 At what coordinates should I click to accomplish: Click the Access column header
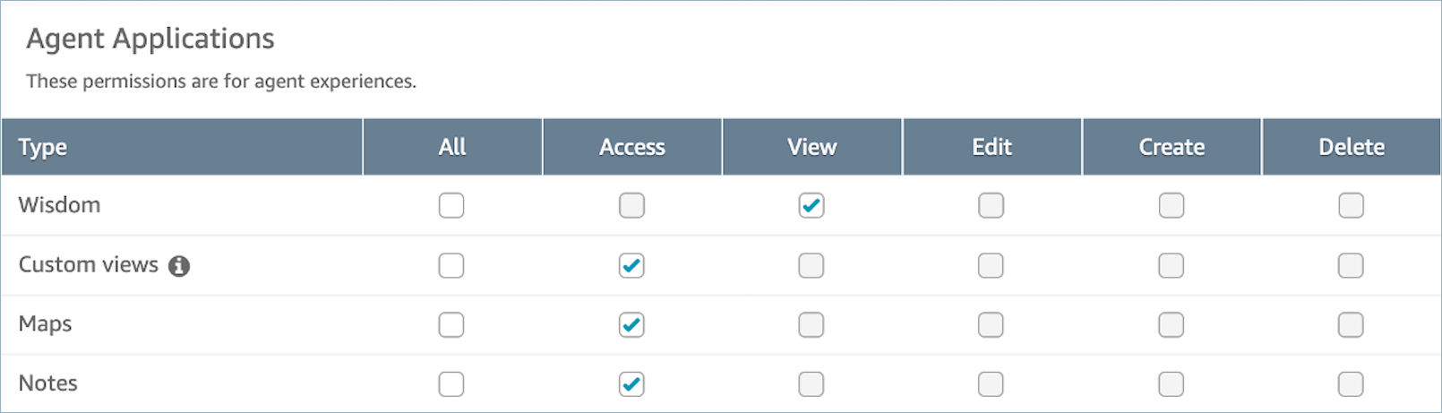(632, 147)
